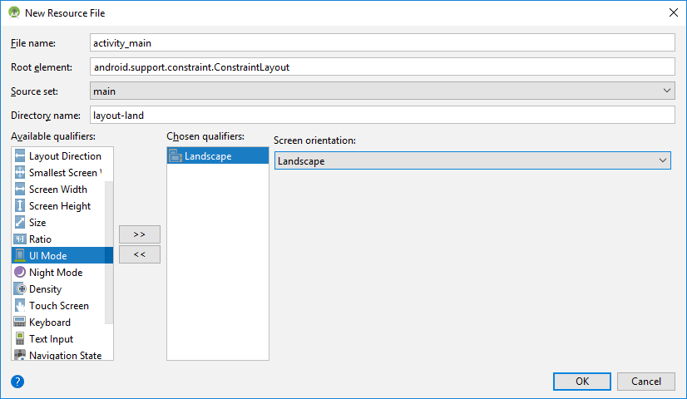Viewport: 687px width, 399px height.
Task: Select Touch Screen in available qualifiers
Action: 58,306
